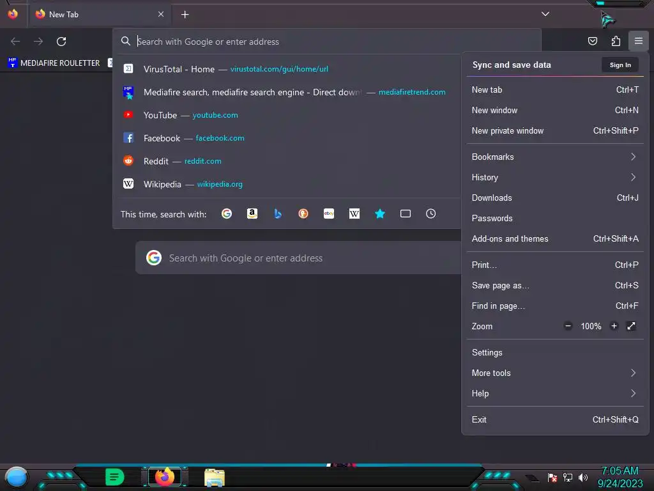Open a new tab with plus button

(x=185, y=15)
